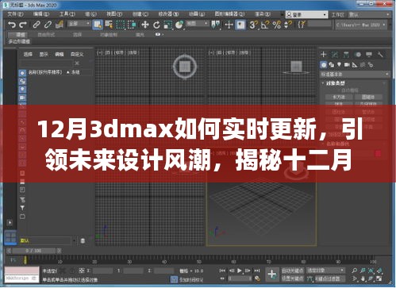This screenshot has height=288, width=396.
Task: Click the 圆锥体 Cone primitive button
Action: click(368, 97)
